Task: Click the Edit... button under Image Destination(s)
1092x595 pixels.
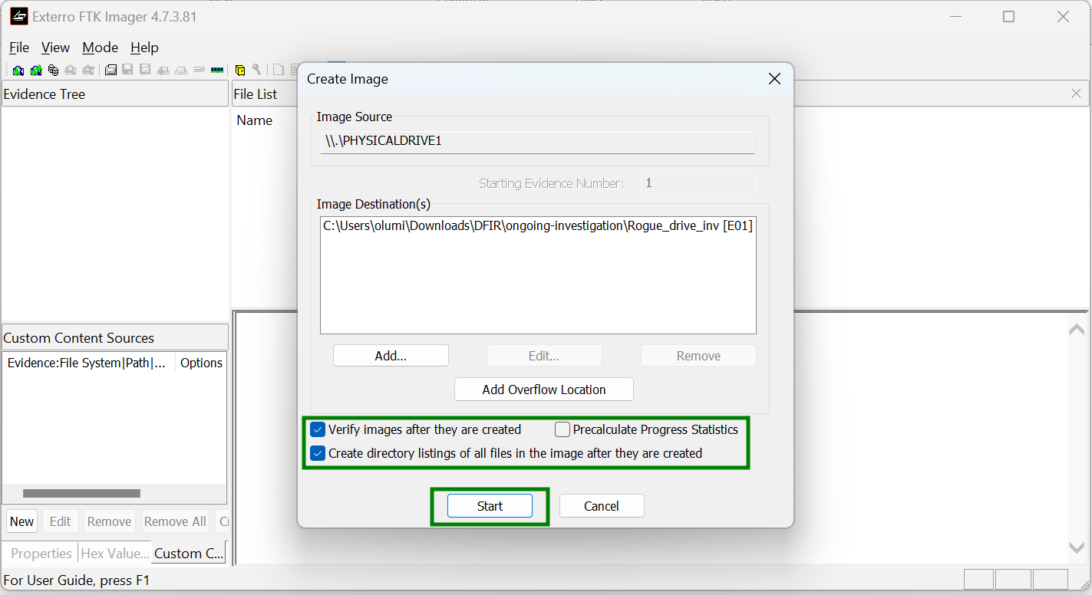Action: click(544, 356)
